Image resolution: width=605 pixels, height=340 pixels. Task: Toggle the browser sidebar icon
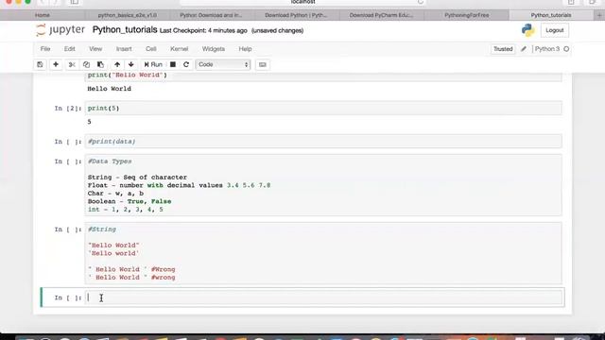74,2
